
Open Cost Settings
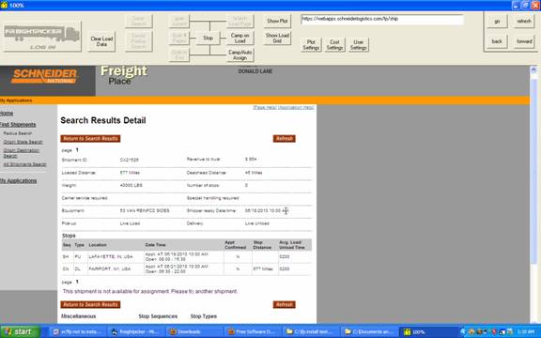coord(334,45)
